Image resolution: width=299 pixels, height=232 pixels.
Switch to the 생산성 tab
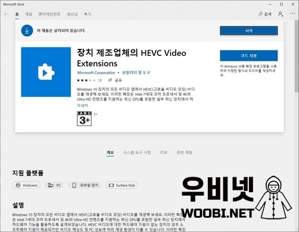click(72, 14)
